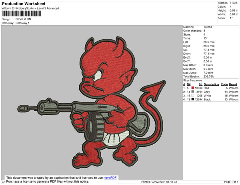Click the Total Bobbin value 236.75ft
240x185 pixels.
click(208, 77)
